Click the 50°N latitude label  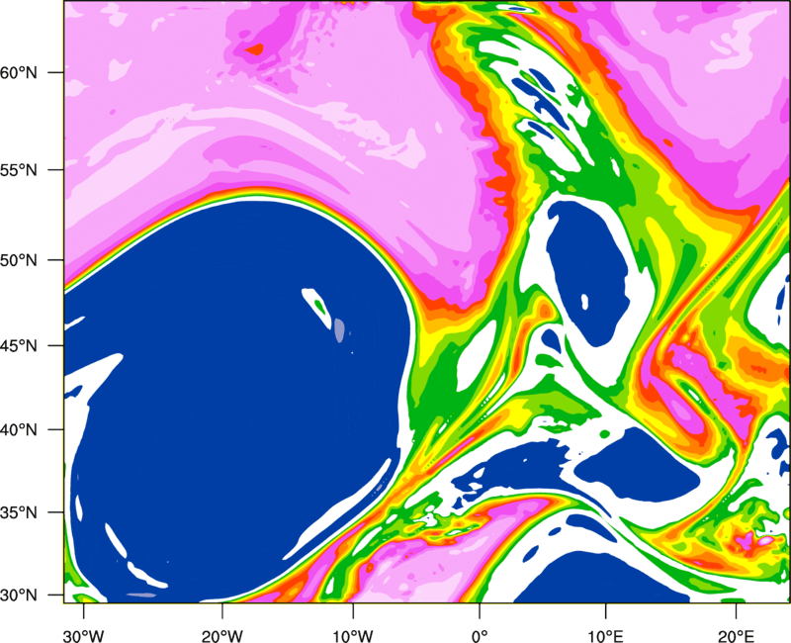19,260
